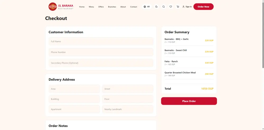Image resolution: width=264 pixels, height=130 pixels.
Task: Focus the Nearby Landmark input field
Action: (x=128, y=109)
